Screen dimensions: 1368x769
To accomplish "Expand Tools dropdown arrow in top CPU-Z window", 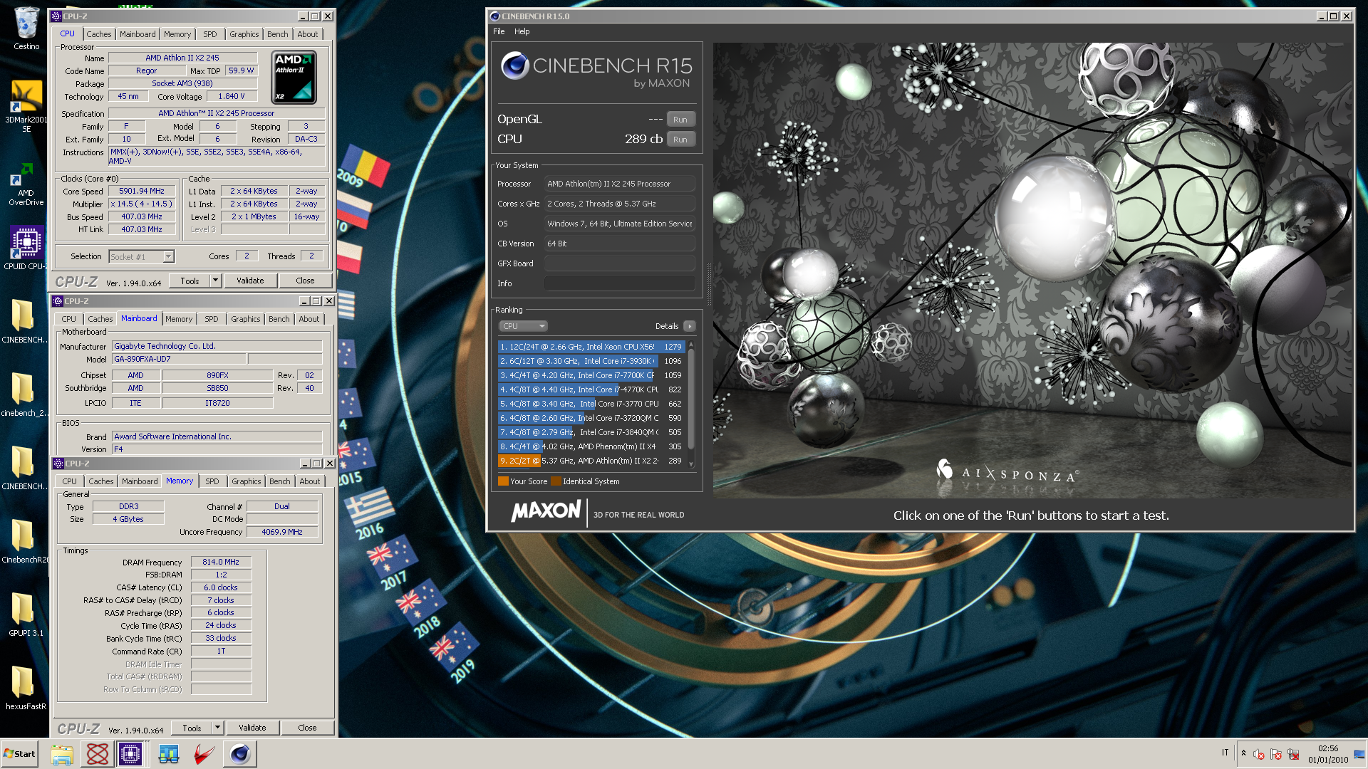I will click(x=216, y=281).
